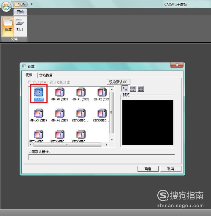Click the quick-access New document icon
Image resolution: width=211 pixels, height=216 pixels.
[17, 5]
